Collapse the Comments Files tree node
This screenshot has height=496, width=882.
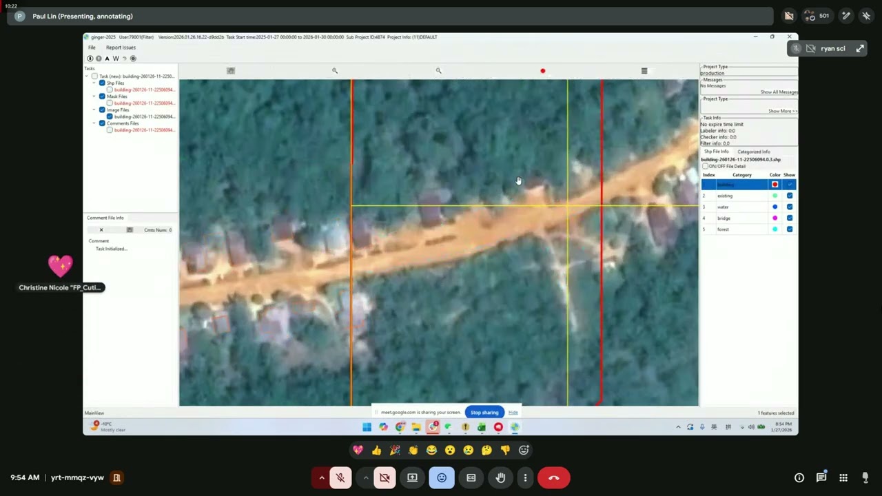click(x=95, y=123)
